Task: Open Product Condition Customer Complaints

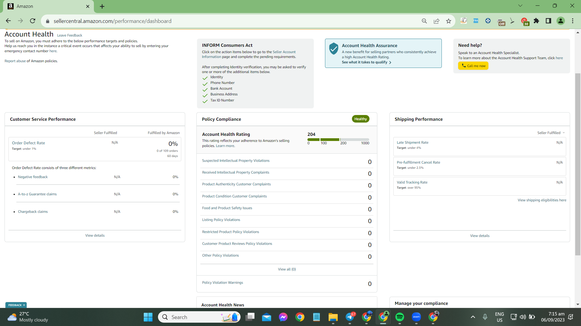Action: pyautogui.click(x=235, y=196)
